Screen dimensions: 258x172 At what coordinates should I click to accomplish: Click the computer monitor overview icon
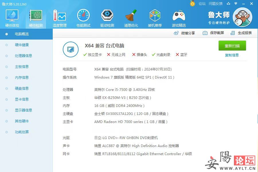(71, 49)
